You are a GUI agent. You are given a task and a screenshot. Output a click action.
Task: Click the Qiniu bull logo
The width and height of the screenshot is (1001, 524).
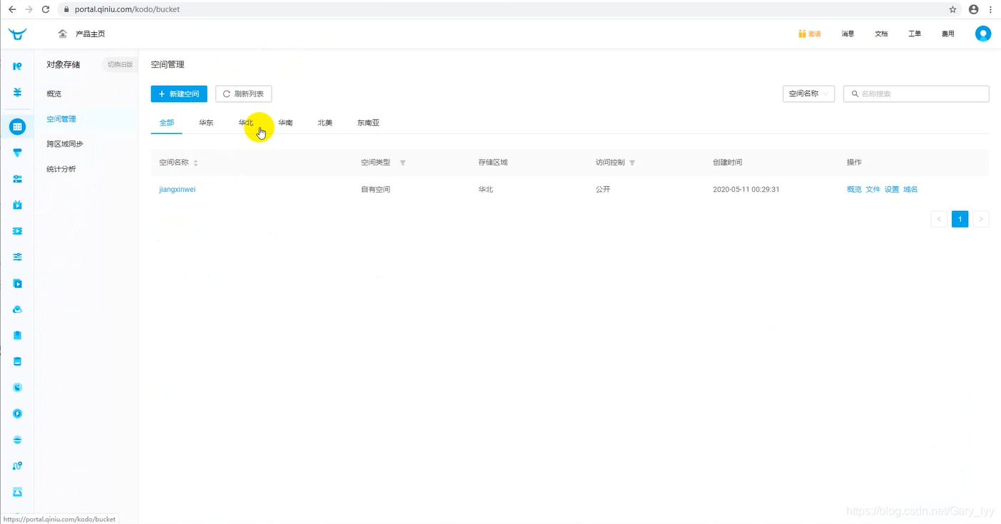[17, 34]
